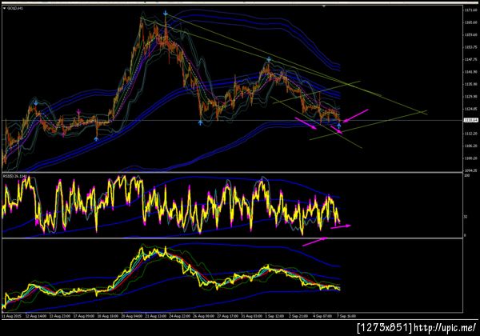Click the RSI scale value 100
Image resolution: width=480 pixels, height=336 pixels.
tap(467, 176)
